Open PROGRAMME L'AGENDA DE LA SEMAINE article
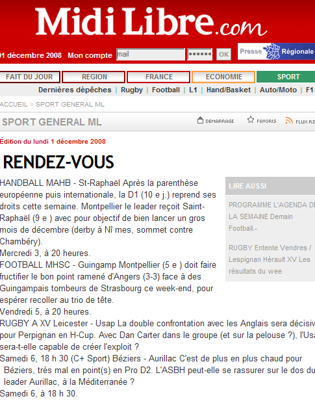This screenshot has height=416, width=315. [x=271, y=216]
